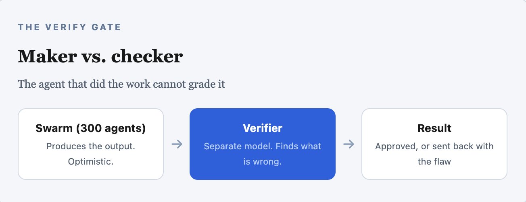Click the arrow between Swarm and Verifier

pyautogui.click(x=177, y=144)
